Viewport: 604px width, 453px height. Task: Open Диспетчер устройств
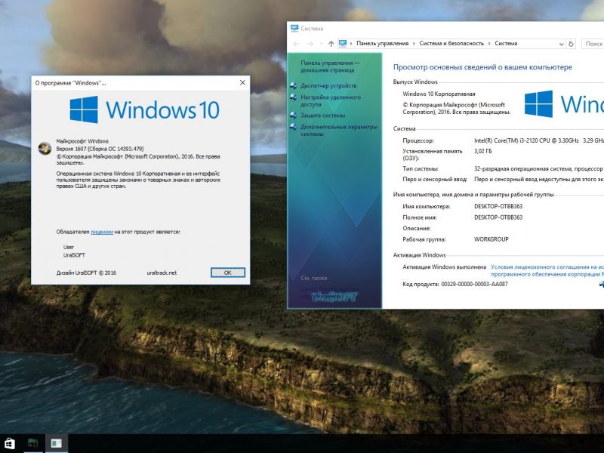pos(328,85)
